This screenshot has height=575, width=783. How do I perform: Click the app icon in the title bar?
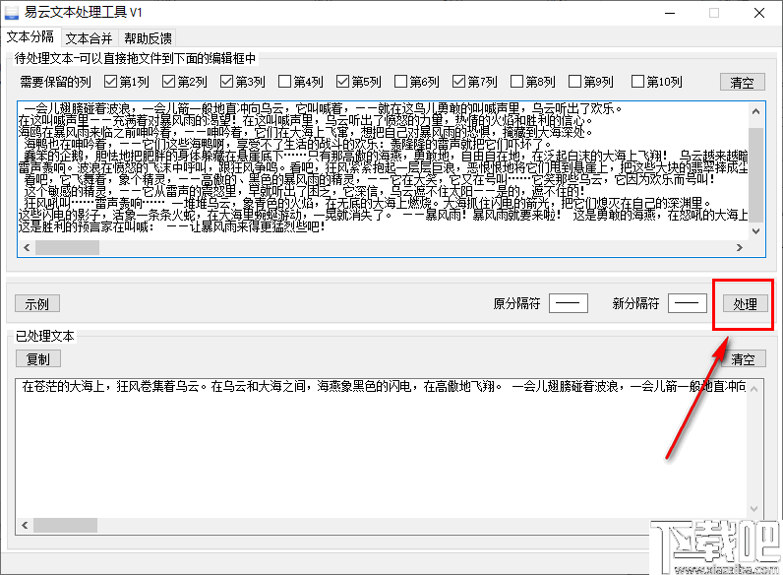(12, 13)
